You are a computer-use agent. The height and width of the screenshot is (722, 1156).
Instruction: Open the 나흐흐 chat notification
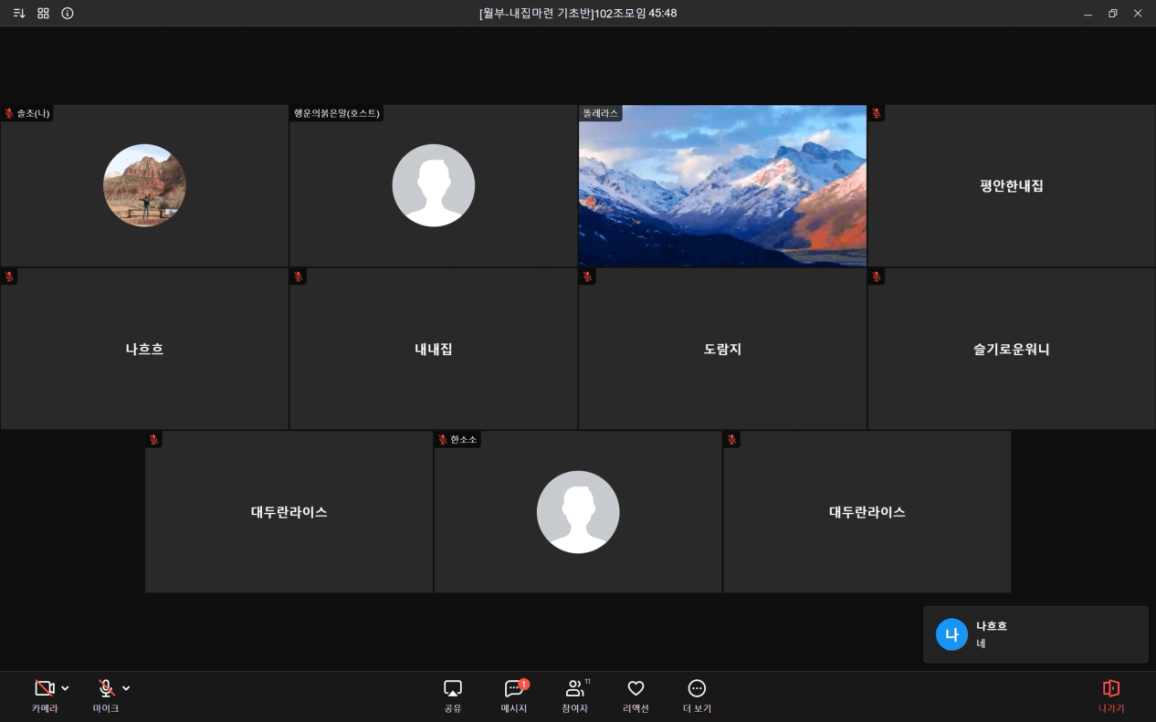pyautogui.click(x=1035, y=634)
